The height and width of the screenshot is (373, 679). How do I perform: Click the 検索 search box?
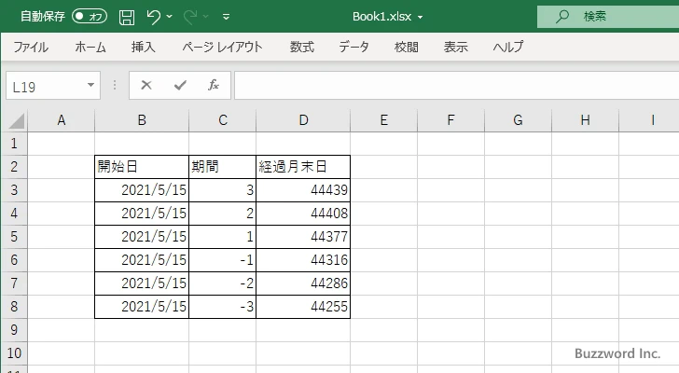[608, 17]
